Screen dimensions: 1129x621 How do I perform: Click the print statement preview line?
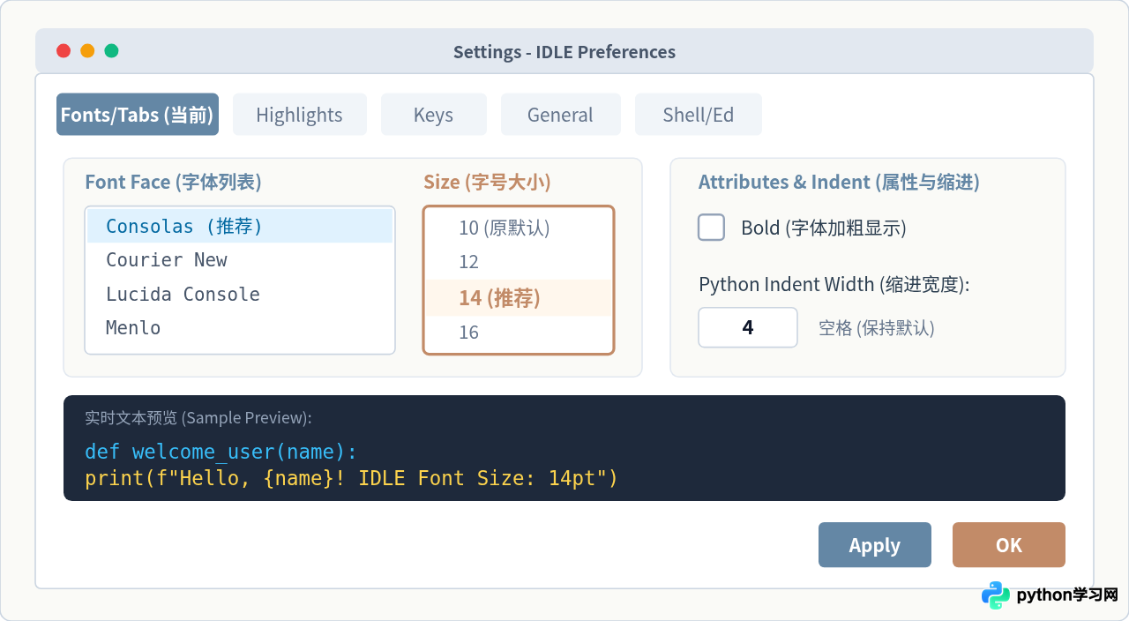pyautogui.click(x=351, y=479)
